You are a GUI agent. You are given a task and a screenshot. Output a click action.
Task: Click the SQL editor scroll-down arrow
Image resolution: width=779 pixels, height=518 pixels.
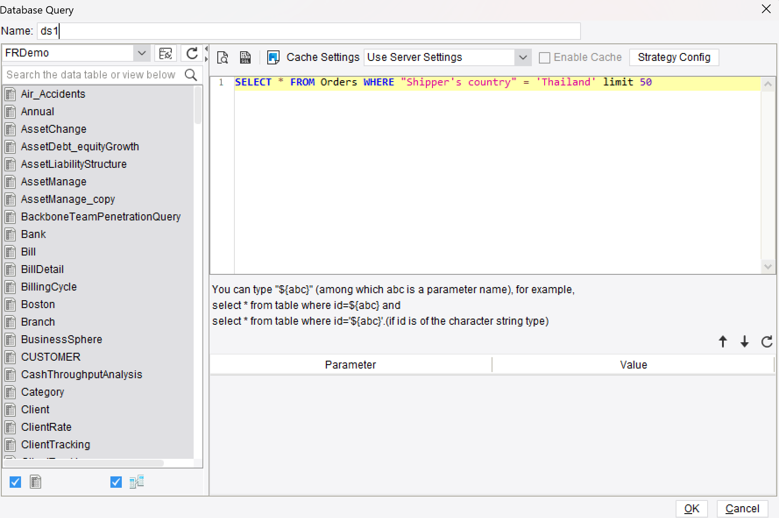click(x=768, y=266)
